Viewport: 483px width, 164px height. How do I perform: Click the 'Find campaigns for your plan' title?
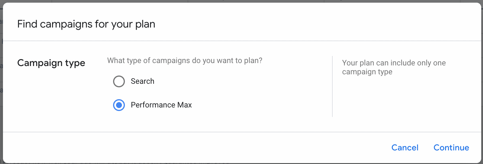[86, 24]
